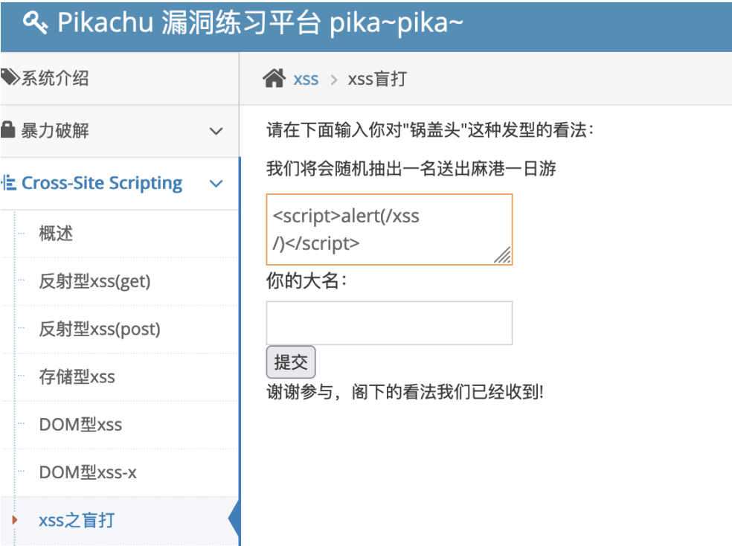
Task: Select 反射型xss(post) in sidebar
Action: coord(100,329)
